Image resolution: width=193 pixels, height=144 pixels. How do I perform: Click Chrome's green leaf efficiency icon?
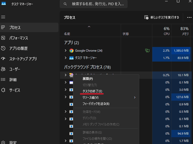click(x=147, y=50)
